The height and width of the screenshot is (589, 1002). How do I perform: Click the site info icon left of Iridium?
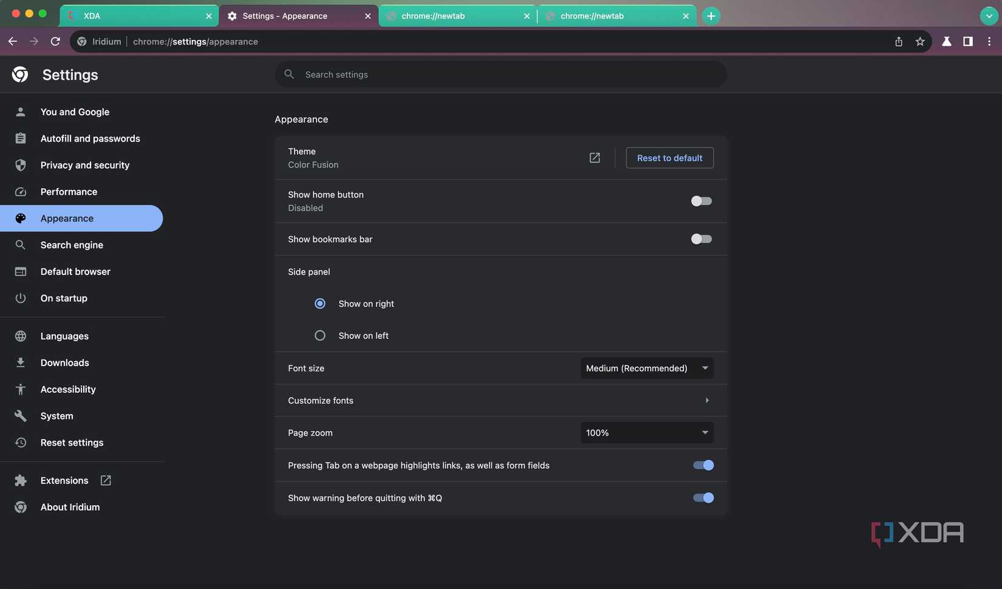click(82, 41)
